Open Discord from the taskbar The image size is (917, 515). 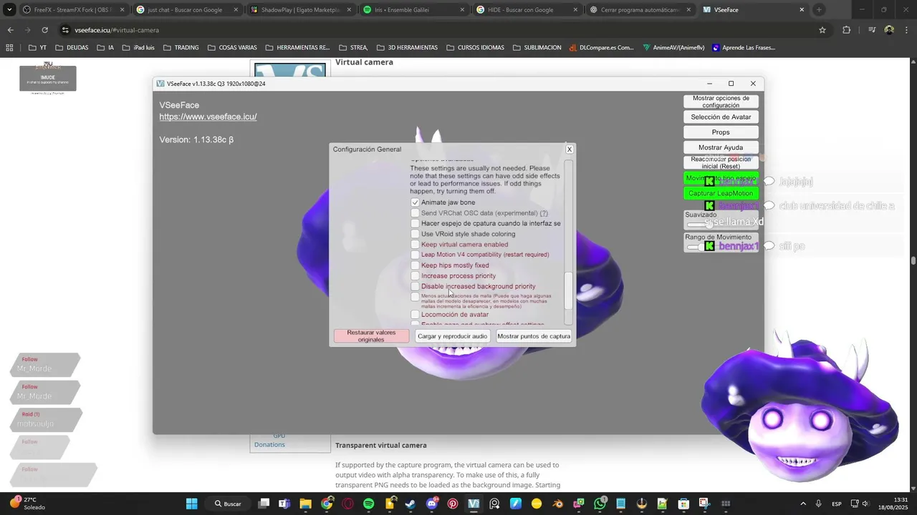[x=432, y=504]
